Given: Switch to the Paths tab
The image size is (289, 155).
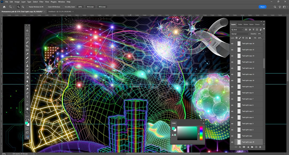Looking at the screenshot, I should point(240,25).
